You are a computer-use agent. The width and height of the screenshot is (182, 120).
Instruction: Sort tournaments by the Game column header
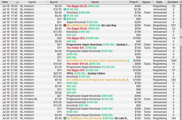point(33,2)
